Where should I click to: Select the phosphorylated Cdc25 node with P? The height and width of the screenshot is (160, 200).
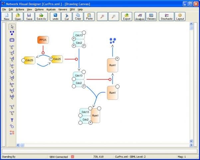[x=57, y=59]
